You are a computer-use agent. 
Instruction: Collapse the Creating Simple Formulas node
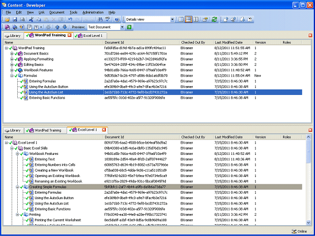click(x=18, y=187)
